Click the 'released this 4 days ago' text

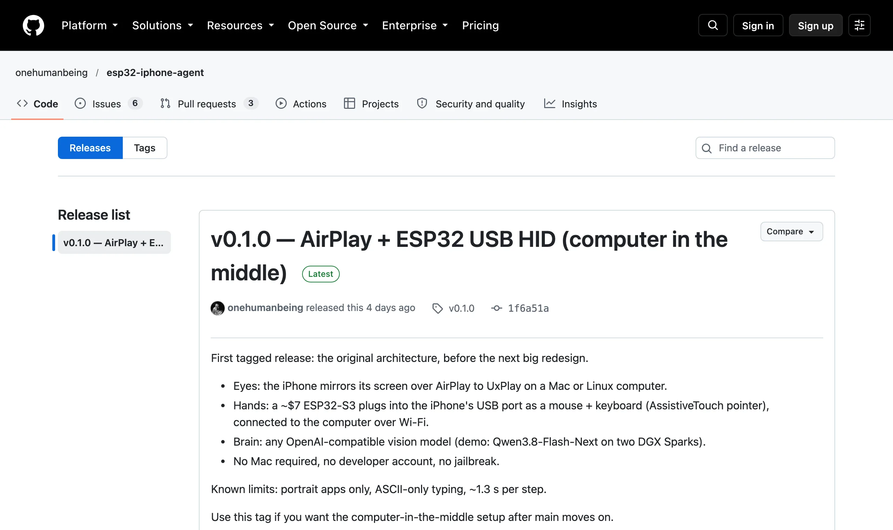pos(360,308)
